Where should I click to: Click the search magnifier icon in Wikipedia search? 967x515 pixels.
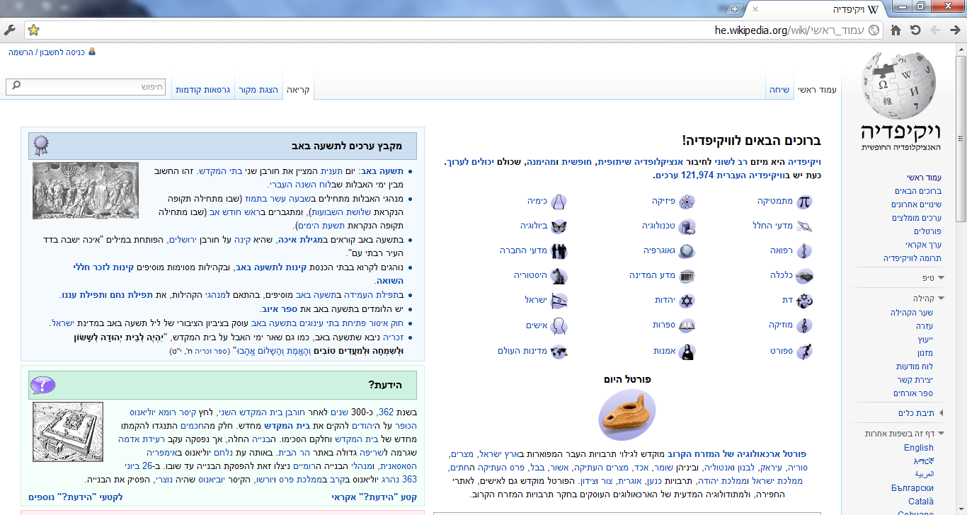[16, 87]
